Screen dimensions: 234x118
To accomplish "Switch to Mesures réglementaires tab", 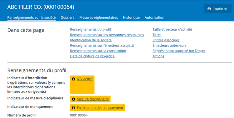I will [99, 18].
